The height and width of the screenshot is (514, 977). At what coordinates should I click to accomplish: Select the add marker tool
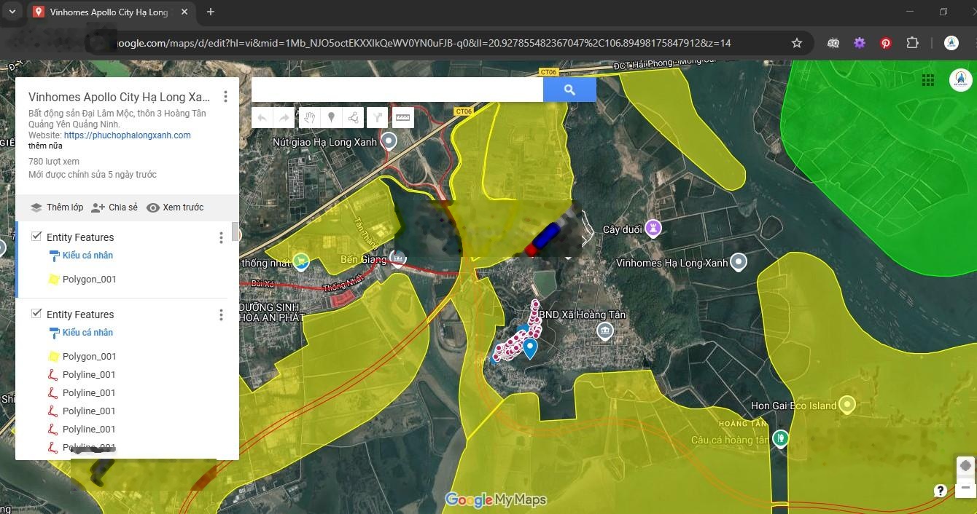[331, 118]
